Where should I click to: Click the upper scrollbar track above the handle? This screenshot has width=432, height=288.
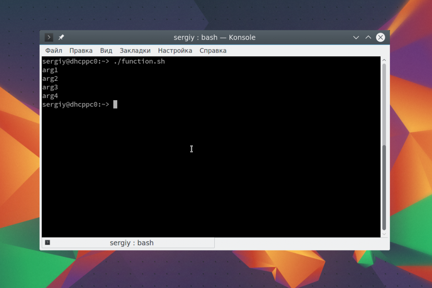pos(384,105)
